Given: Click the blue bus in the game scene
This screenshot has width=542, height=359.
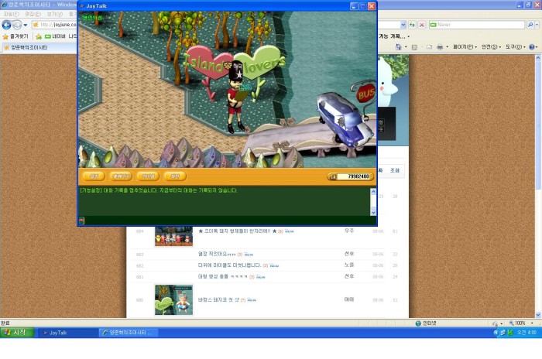Looking at the screenshot, I should 344,118.
